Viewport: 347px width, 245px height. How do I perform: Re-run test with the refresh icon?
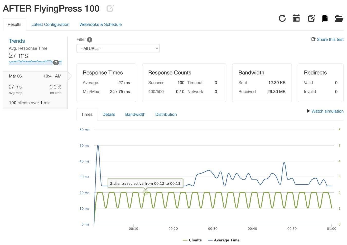(x=282, y=18)
